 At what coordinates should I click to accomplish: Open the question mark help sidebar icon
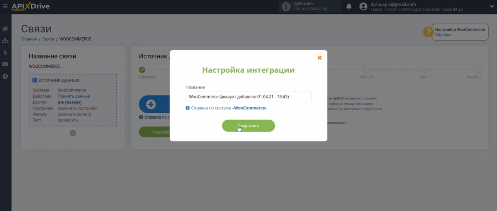click(5, 76)
